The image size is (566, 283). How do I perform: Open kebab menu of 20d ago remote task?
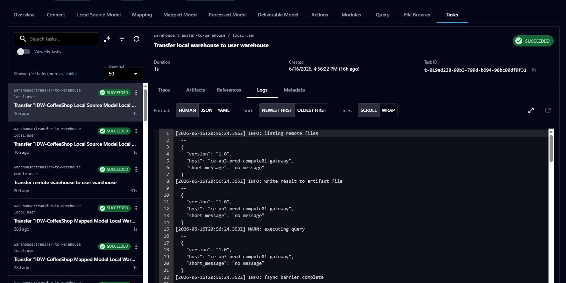point(136,169)
